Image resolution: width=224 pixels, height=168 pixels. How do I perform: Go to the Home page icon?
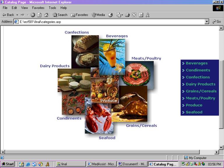46,15
